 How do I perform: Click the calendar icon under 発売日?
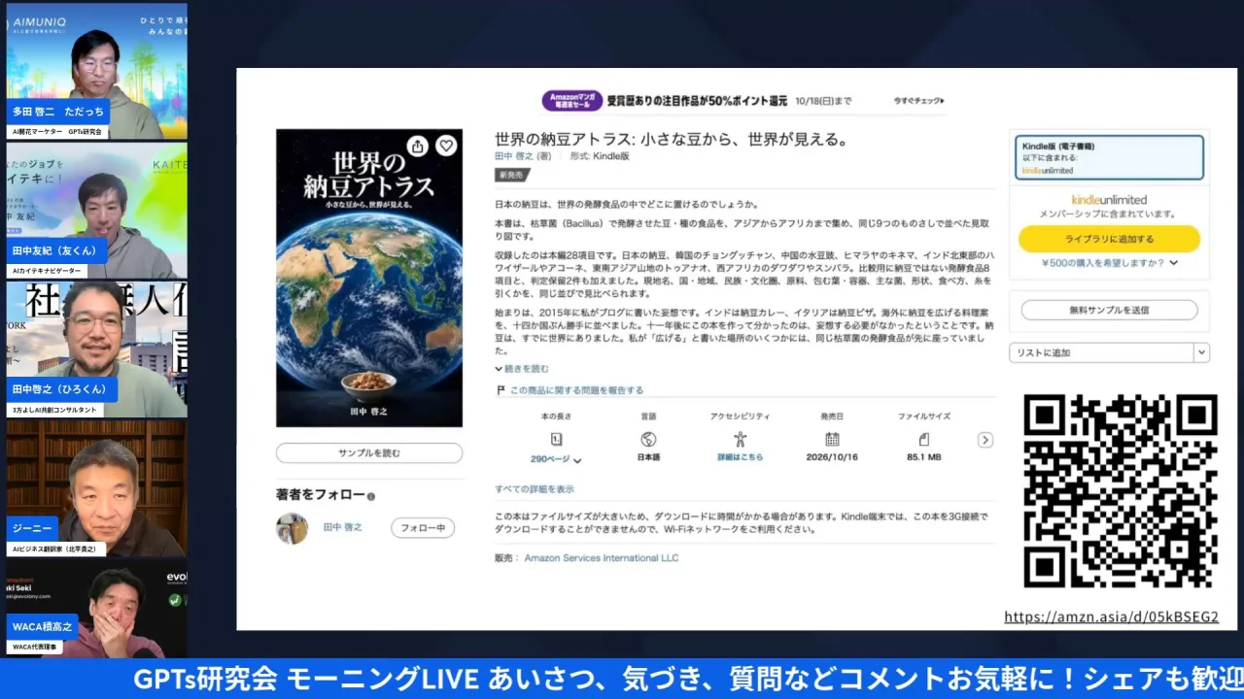tap(832, 439)
